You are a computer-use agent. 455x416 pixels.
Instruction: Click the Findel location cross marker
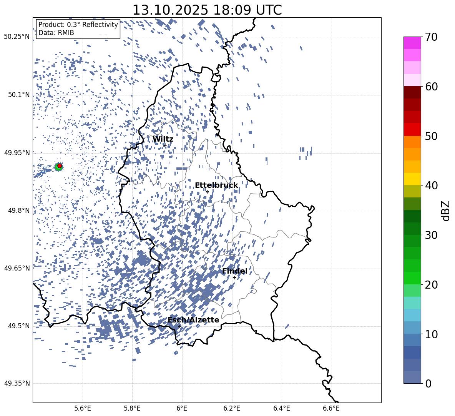[234, 278]
